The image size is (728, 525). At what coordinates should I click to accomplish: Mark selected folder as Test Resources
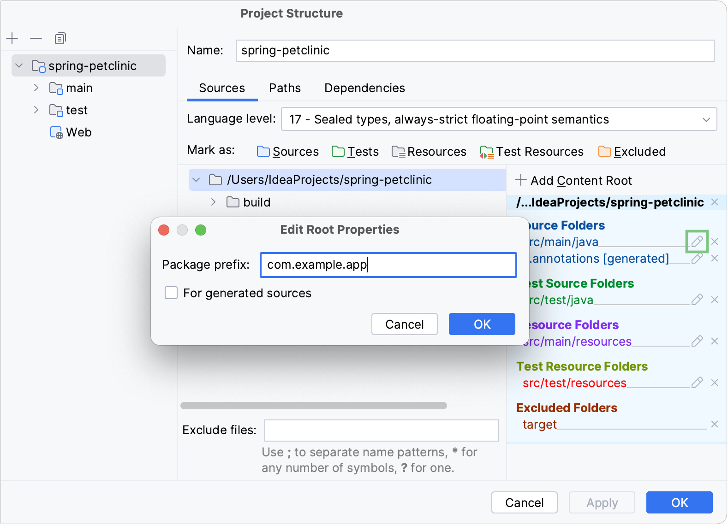[x=531, y=152]
